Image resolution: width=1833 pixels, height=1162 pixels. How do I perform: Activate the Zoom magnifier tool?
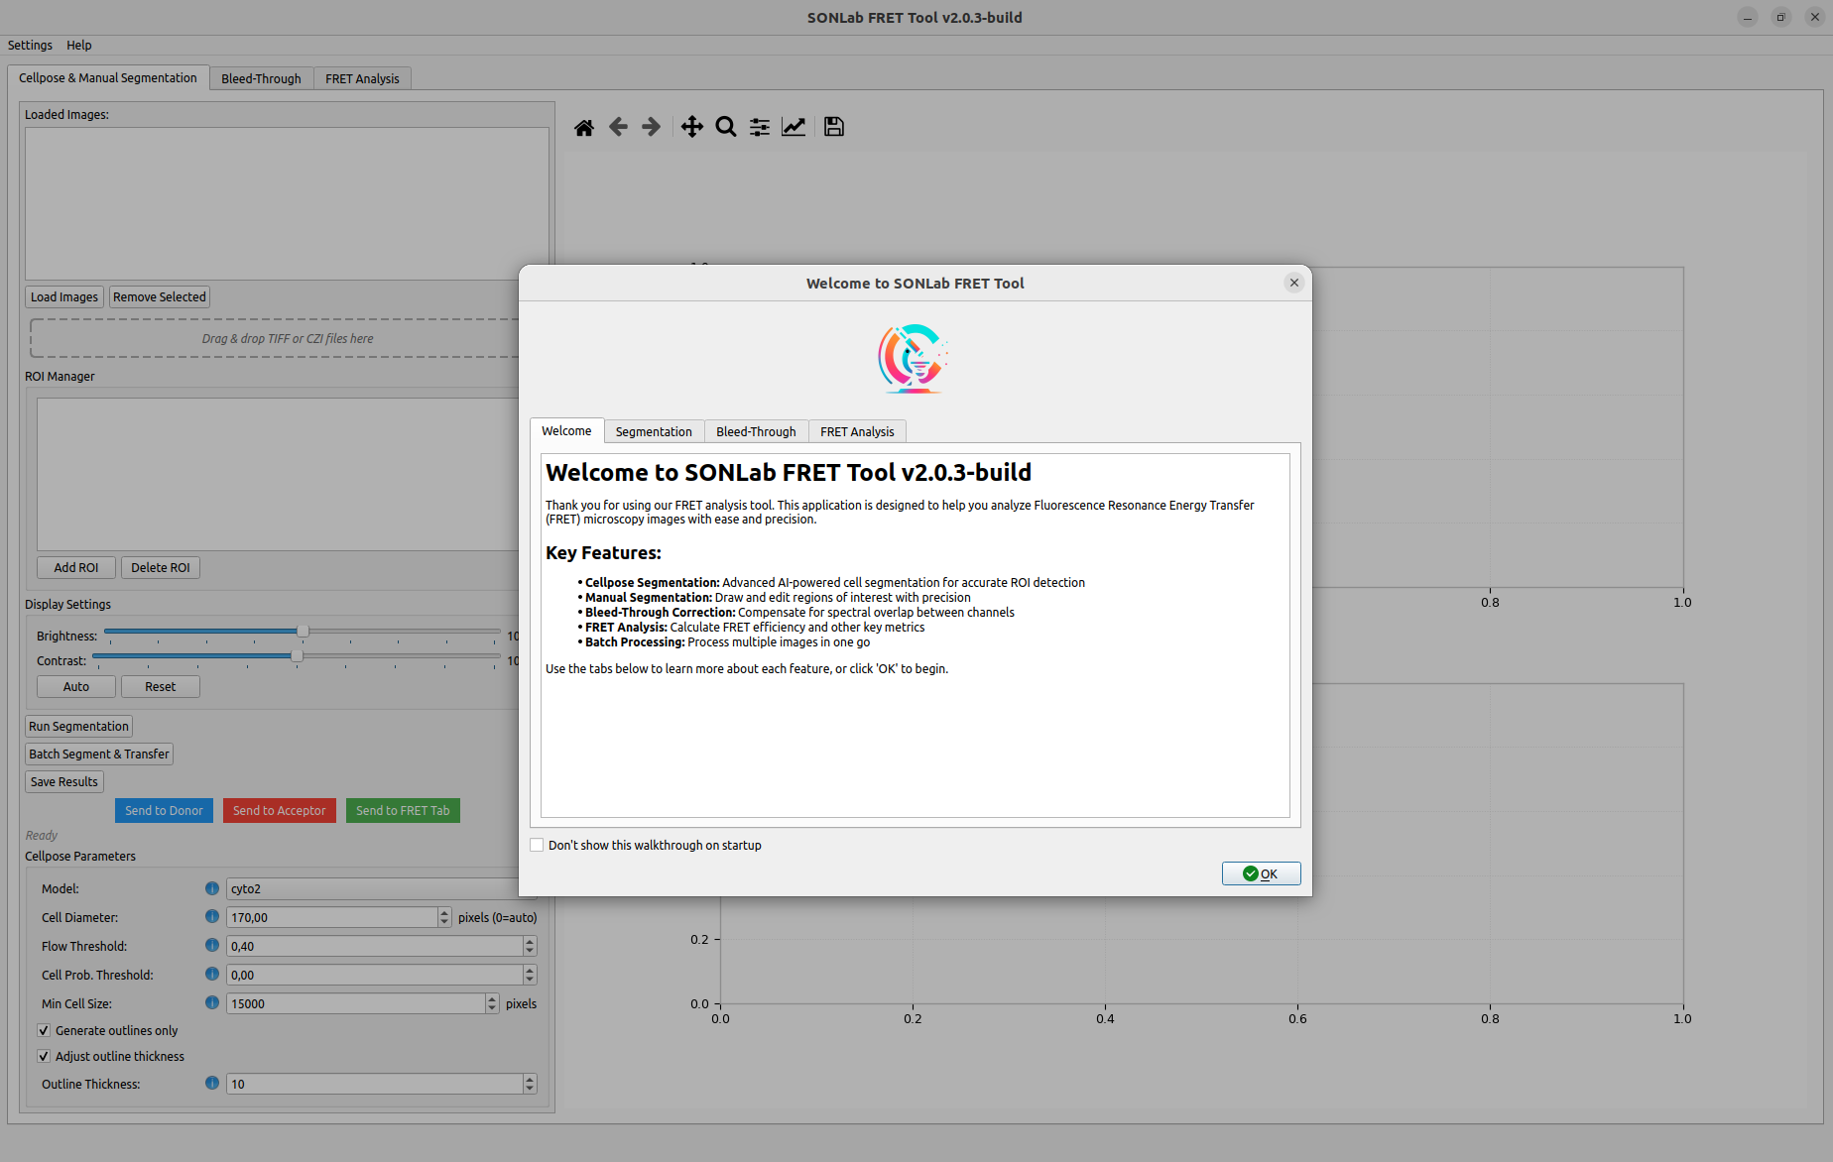coord(726,127)
